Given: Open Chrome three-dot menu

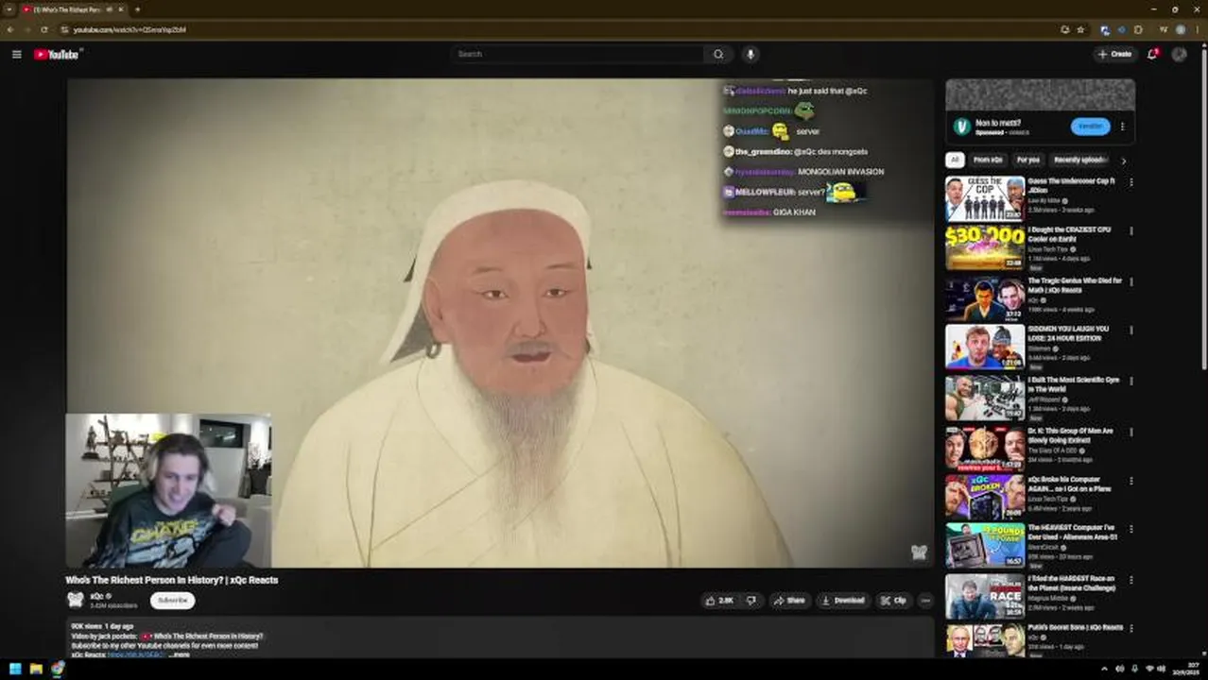Looking at the screenshot, I should coord(1197,29).
